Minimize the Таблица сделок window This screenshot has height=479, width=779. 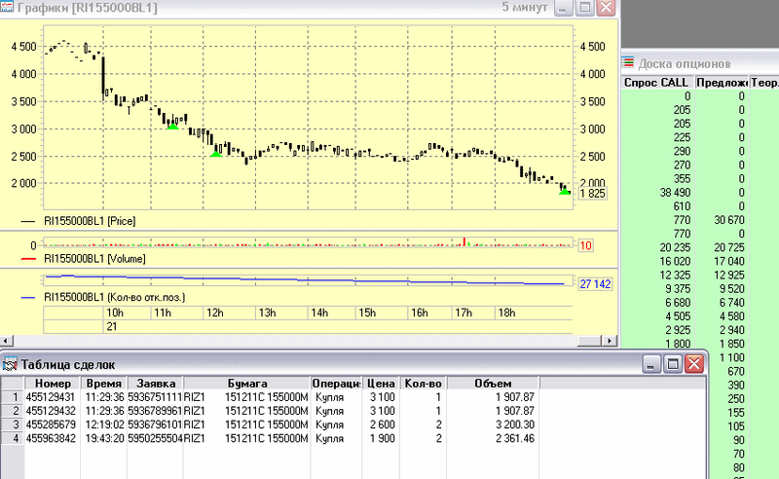tap(649, 363)
